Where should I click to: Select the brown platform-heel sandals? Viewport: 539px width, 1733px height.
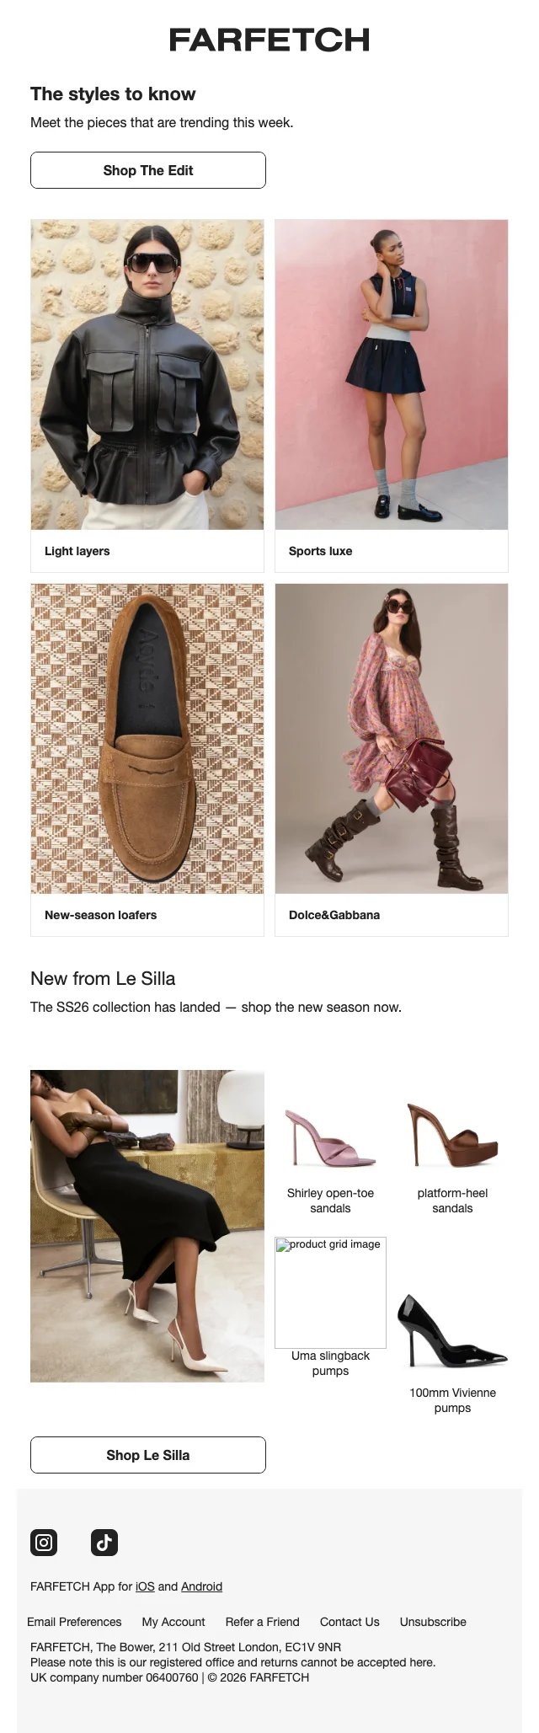452,1135
